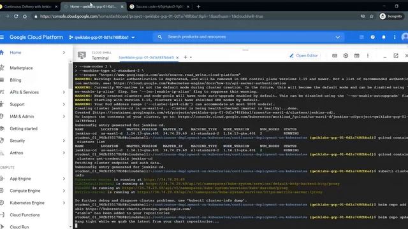Expand the Home submenu arrow
The height and width of the screenshot is (229, 408).
(x=64, y=52)
